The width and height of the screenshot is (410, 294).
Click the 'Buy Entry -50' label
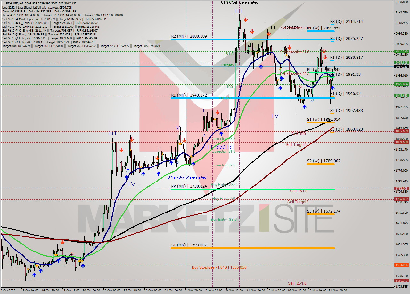224,199
